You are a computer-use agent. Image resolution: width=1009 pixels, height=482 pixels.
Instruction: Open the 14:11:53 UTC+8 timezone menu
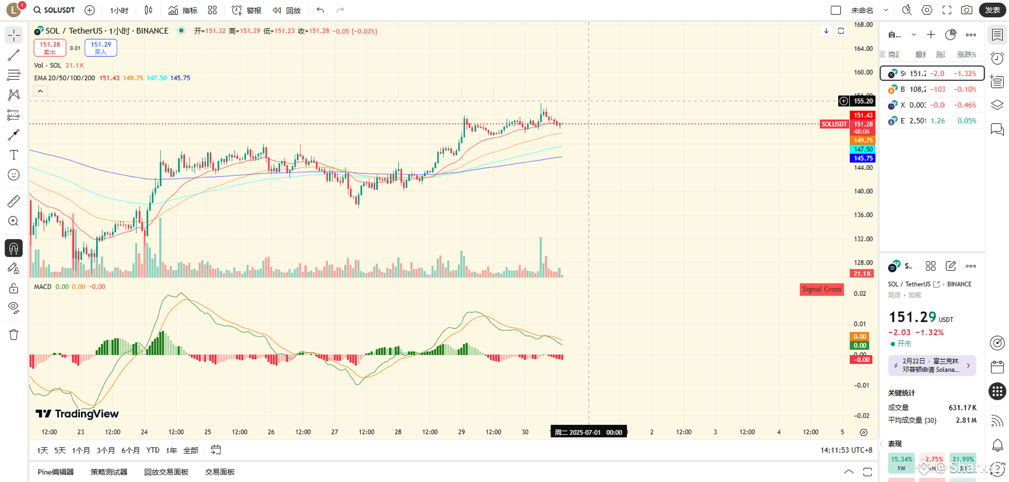pyautogui.click(x=846, y=450)
